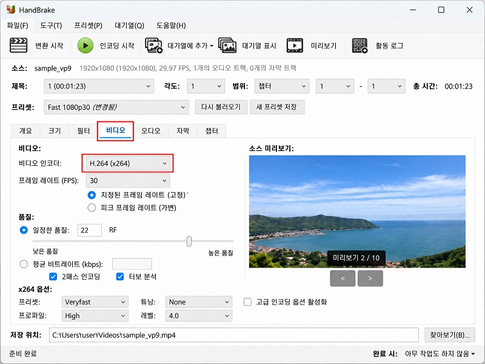The width and height of the screenshot is (485, 364).
Task: Click the source preview image
Action: [357, 211]
